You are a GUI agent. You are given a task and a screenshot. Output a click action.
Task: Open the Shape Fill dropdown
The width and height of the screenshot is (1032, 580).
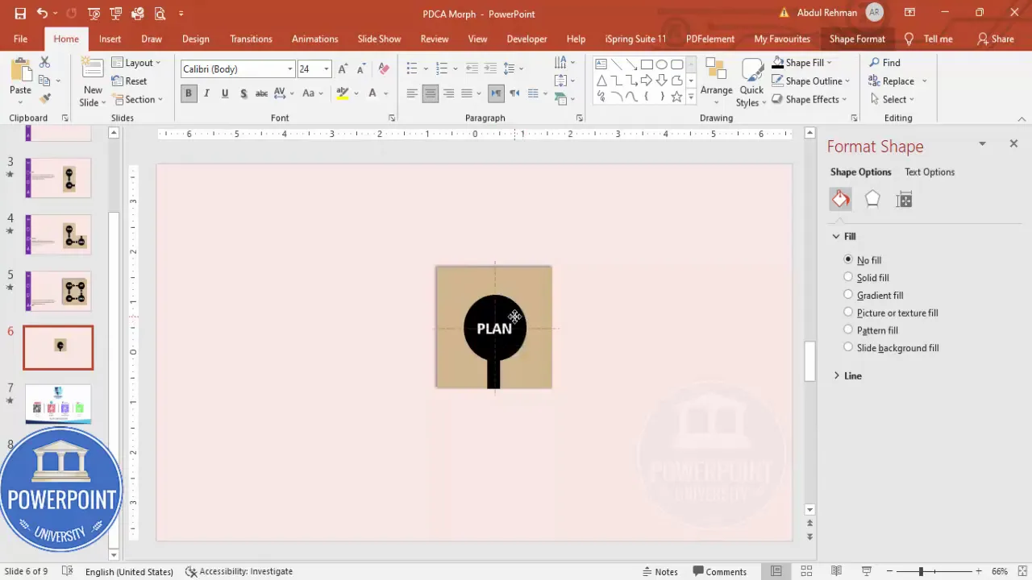tap(801, 62)
